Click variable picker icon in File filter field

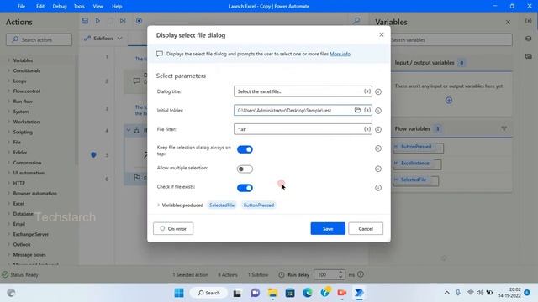tap(367, 129)
